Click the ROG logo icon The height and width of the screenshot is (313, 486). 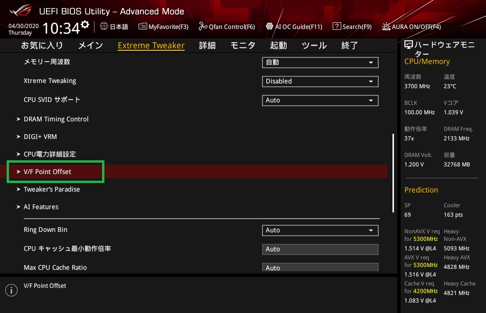(x=20, y=10)
